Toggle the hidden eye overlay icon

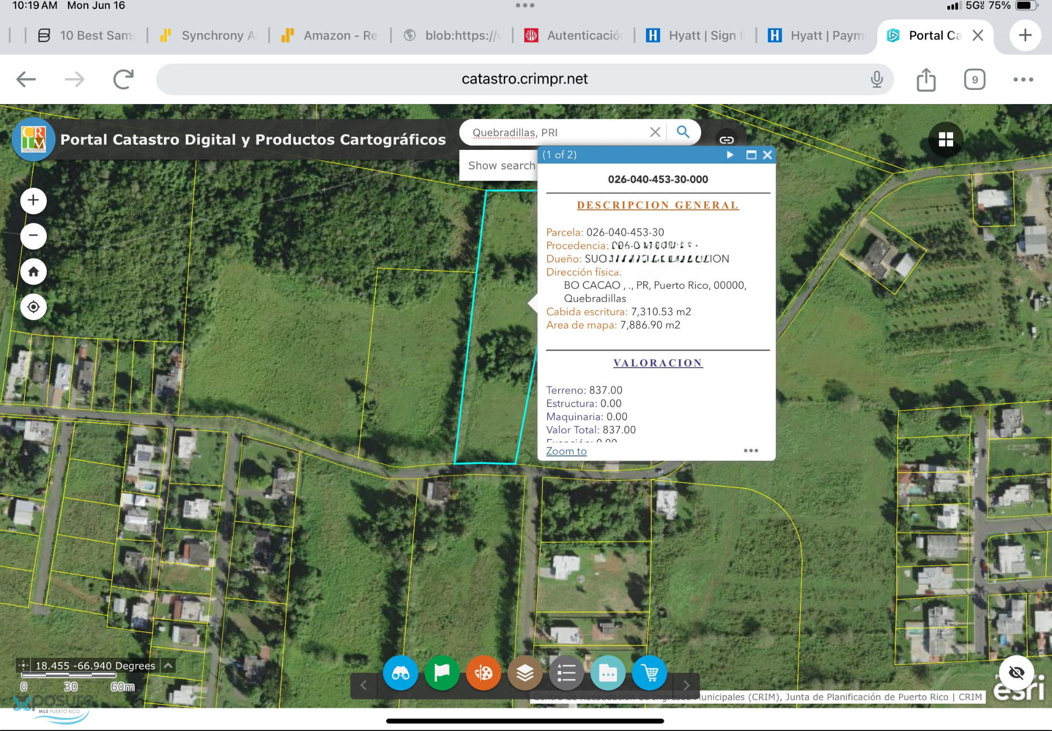(x=1016, y=673)
